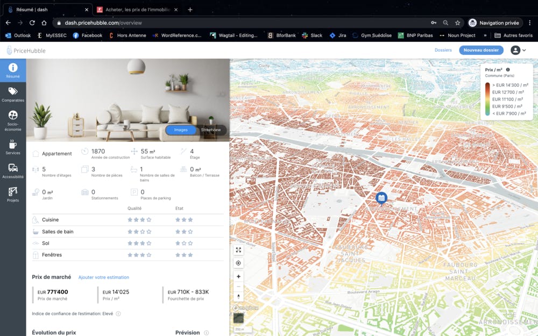This screenshot has height=336, width=538.
Task: Open the Accessibilité sidebar section
Action: click(x=13, y=171)
